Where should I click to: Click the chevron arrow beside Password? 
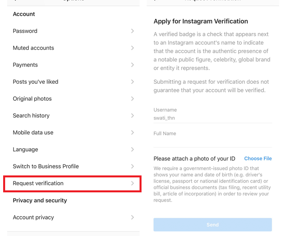pyautogui.click(x=132, y=31)
